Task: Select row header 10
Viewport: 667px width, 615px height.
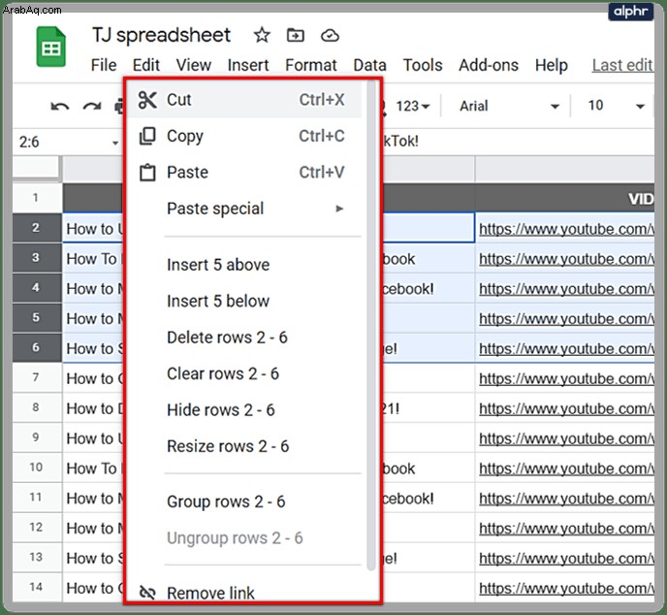Action: coord(37,468)
